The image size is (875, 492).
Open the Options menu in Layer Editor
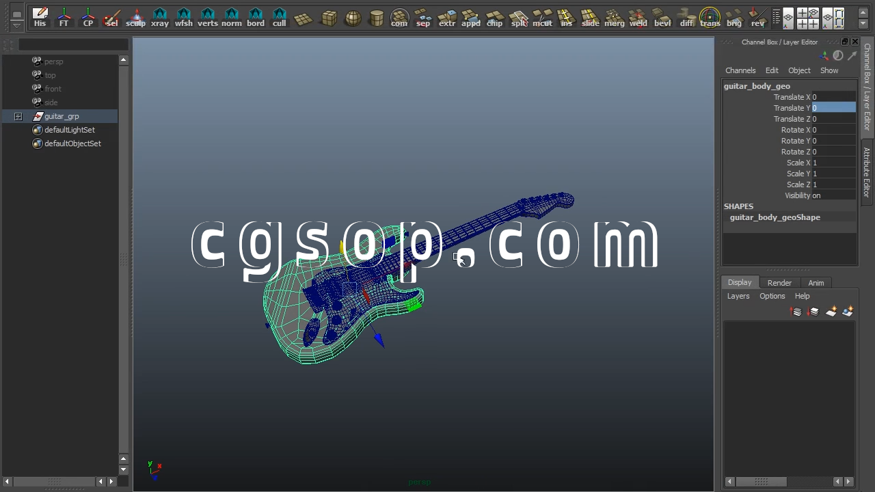coord(772,296)
